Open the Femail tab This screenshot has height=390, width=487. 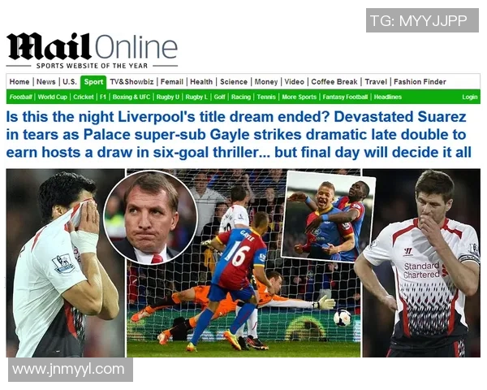pyautogui.click(x=172, y=82)
